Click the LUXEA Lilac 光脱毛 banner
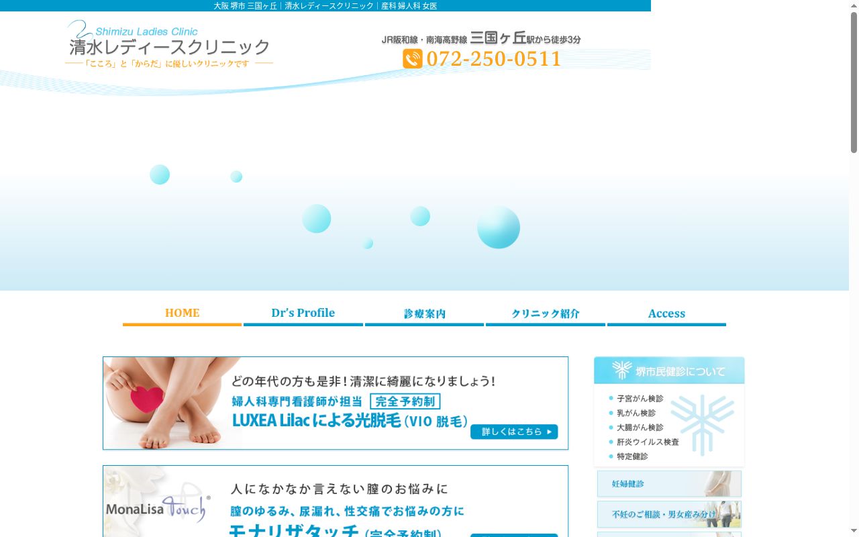 point(336,403)
